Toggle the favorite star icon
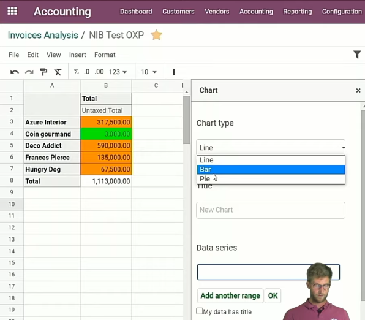This screenshot has height=320, width=365. tap(156, 35)
